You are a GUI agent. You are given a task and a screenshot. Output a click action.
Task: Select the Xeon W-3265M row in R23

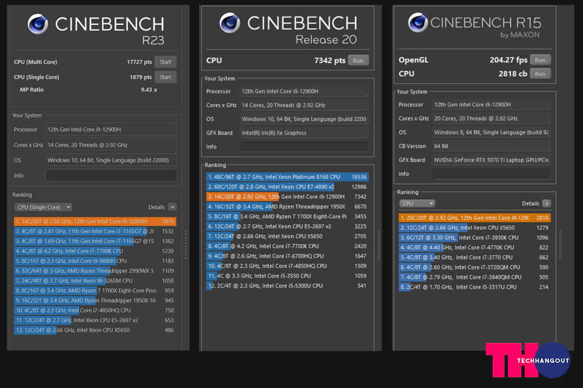[95, 281]
